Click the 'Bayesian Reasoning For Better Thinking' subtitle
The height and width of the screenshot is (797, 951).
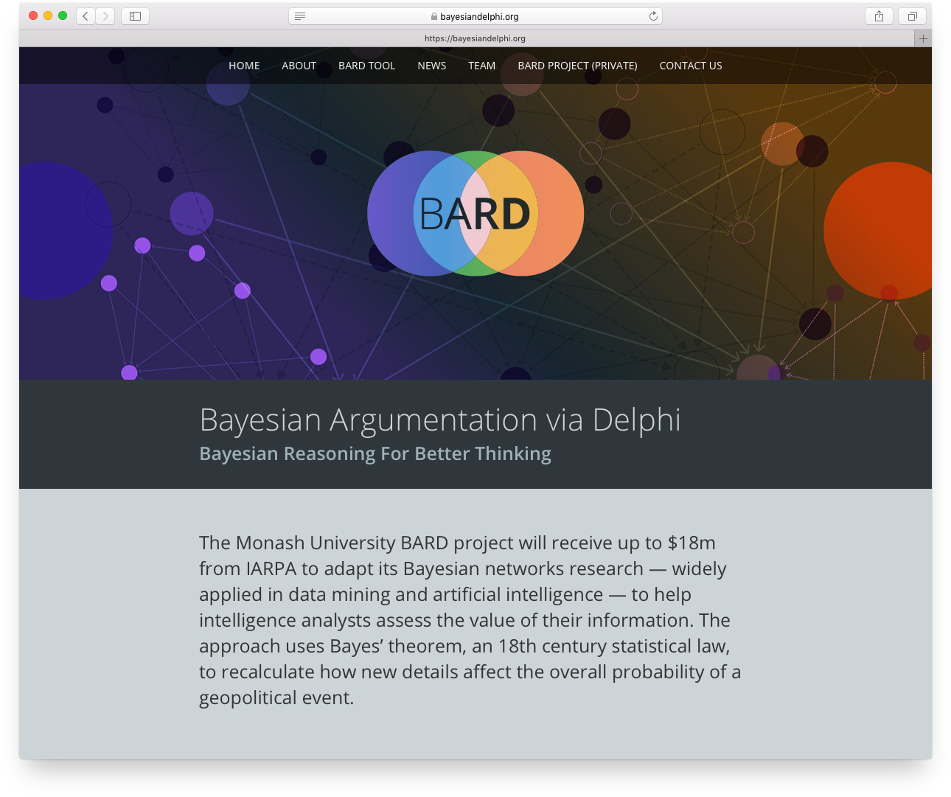(x=375, y=453)
